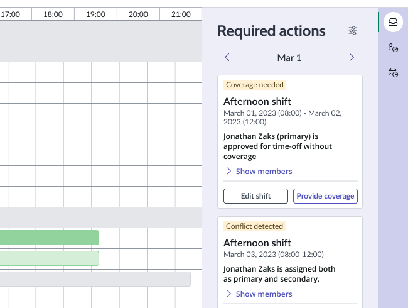
Task: Click the 18:00 time column header
Action: [x=53, y=14]
